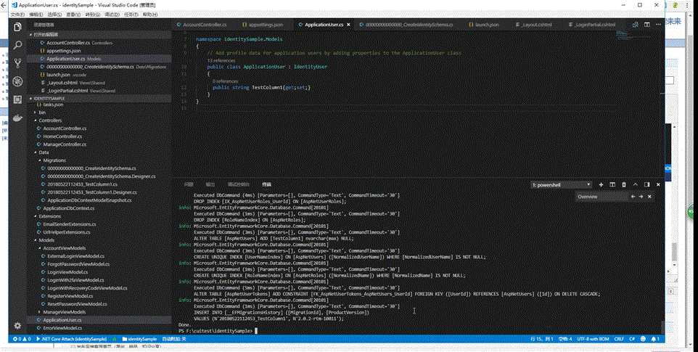Split the terminal panel
The height and width of the screenshot is (352, 698).
[612, 184]
